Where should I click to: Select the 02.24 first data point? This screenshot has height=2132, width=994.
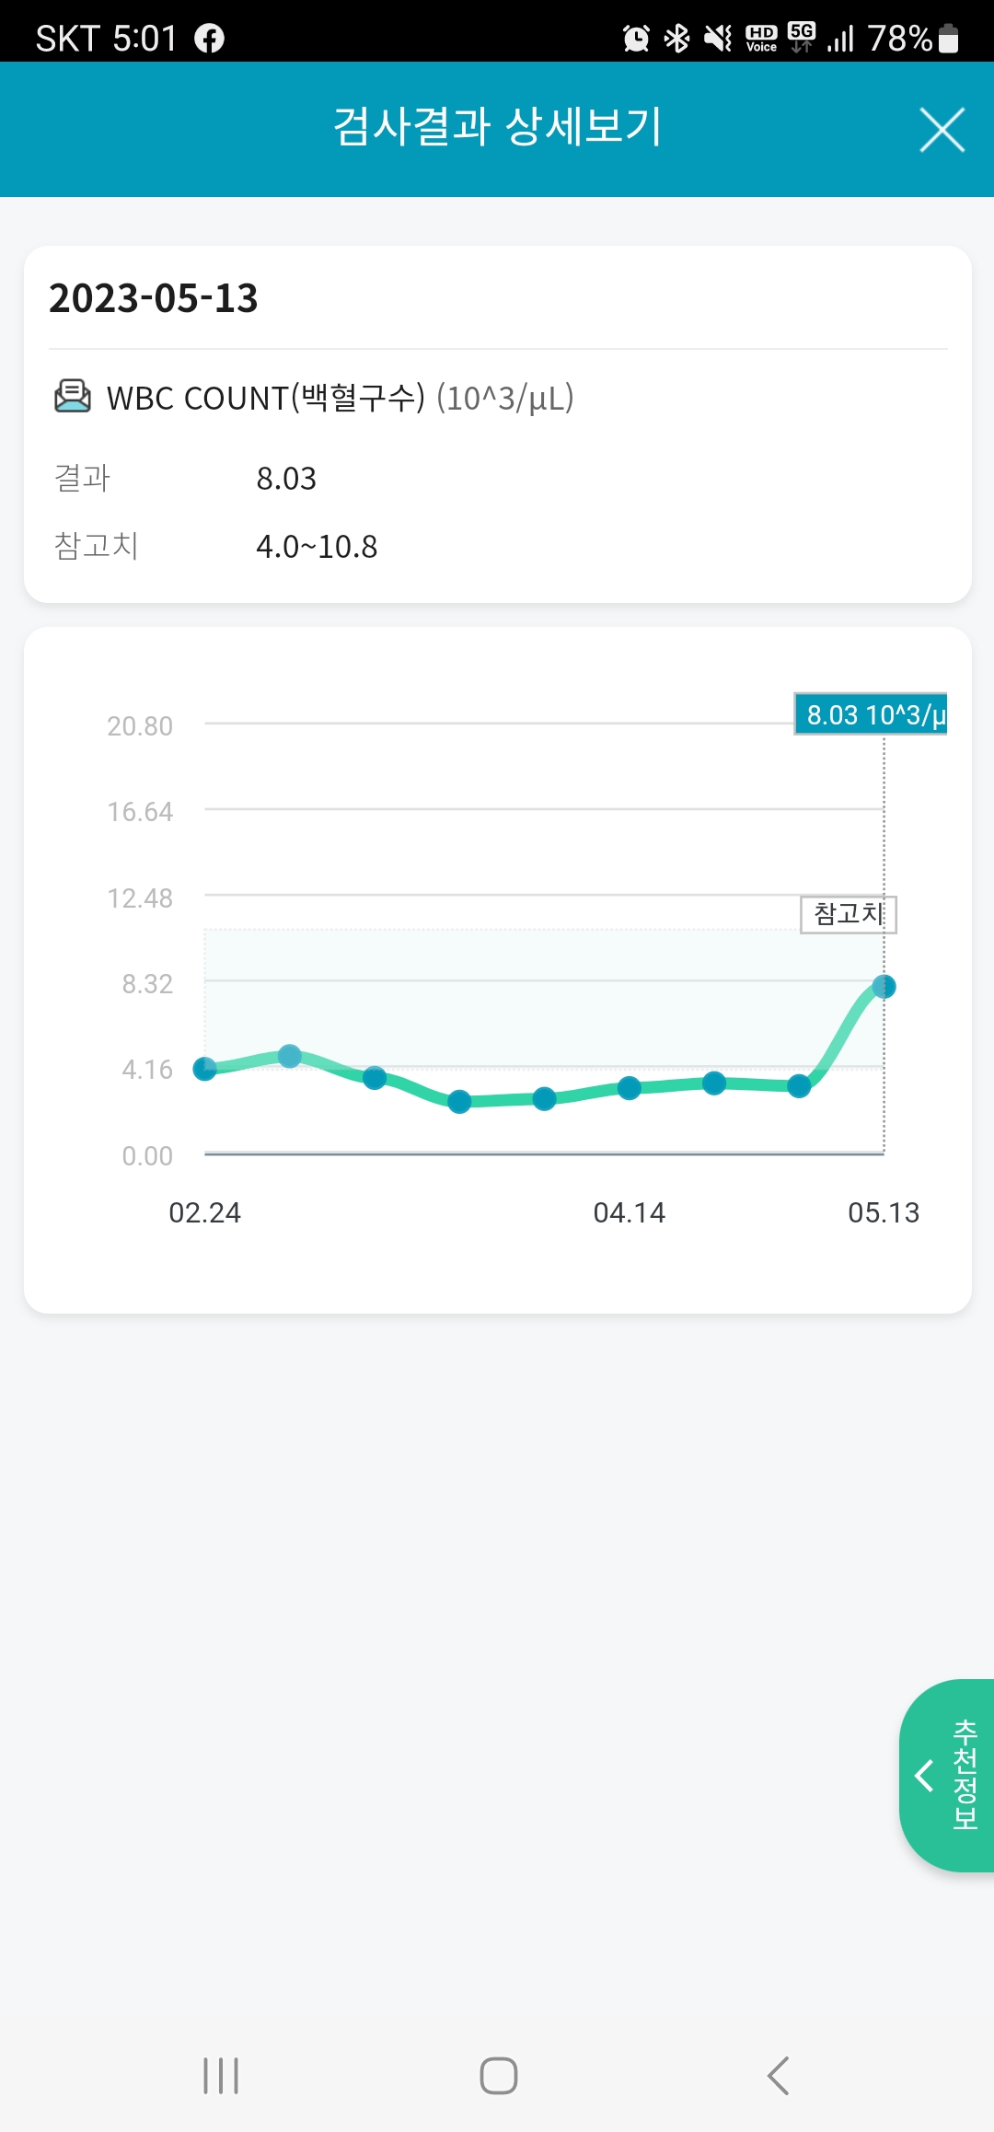pos(205,1069)
